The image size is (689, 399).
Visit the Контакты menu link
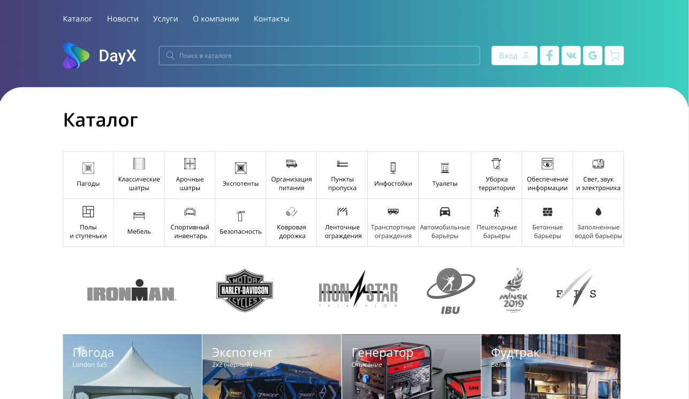coord(271,19)
